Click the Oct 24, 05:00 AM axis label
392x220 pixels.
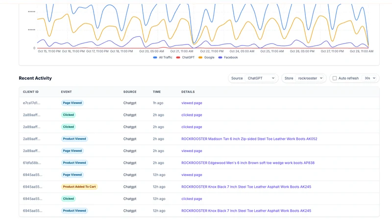[x=242, y=51]
